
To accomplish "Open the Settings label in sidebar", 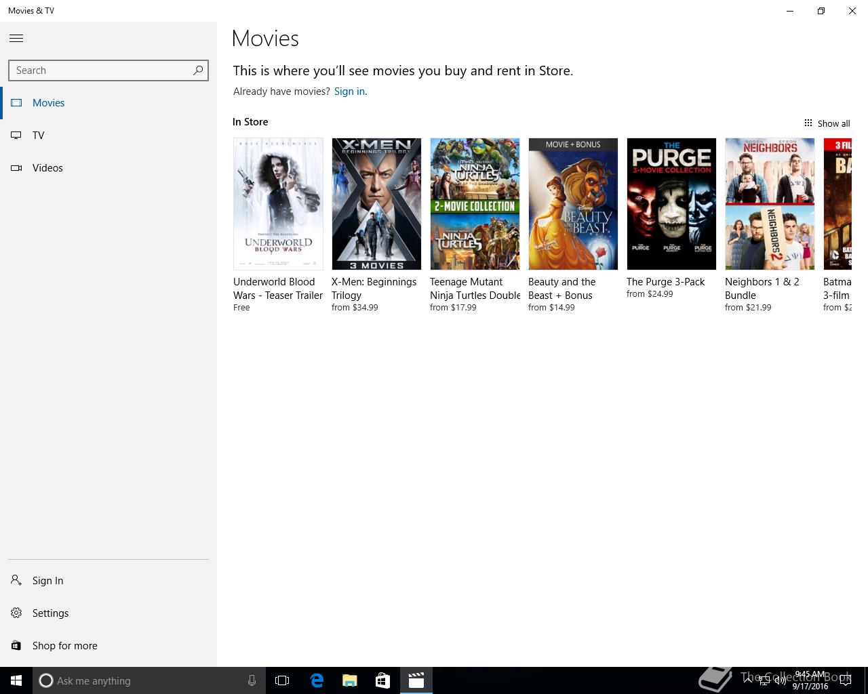I will point(51,613).
